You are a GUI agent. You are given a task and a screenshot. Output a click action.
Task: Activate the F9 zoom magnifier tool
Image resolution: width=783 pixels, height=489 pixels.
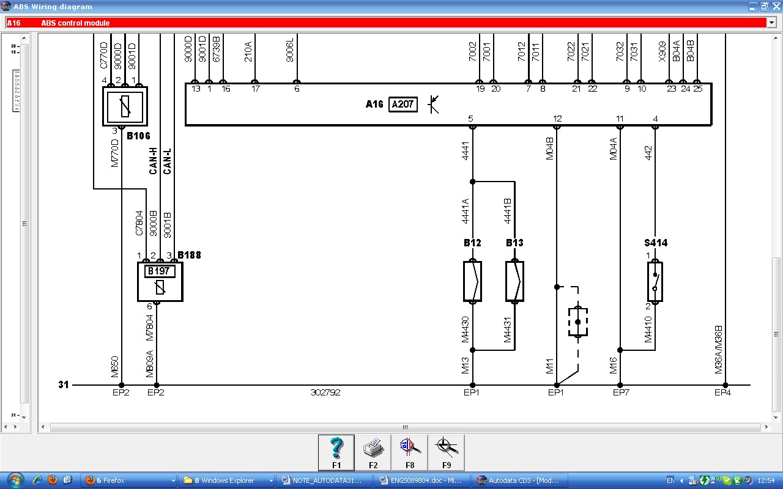pyautogui.click(x=446, y=453)
